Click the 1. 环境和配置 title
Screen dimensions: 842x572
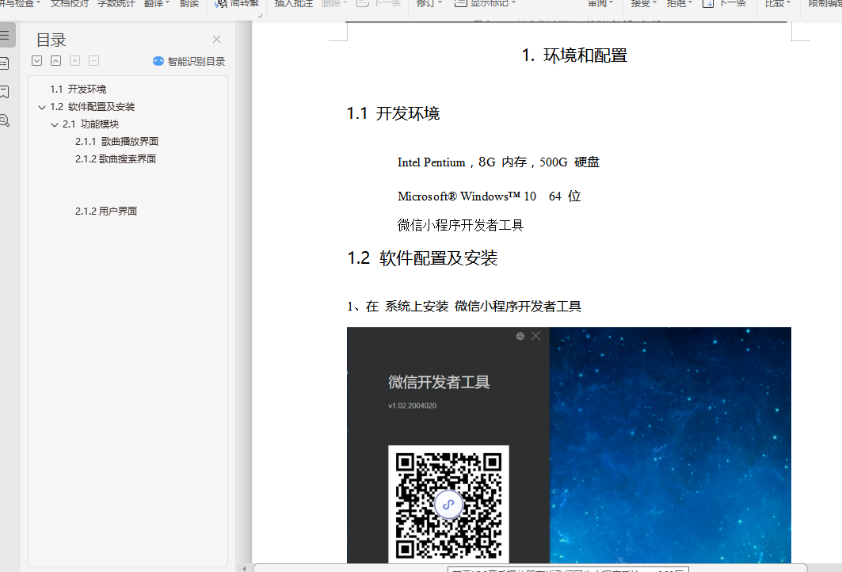pos(574,55)
